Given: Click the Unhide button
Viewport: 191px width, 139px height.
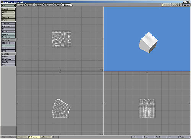Looking at the screenshot, I should 8,62.
